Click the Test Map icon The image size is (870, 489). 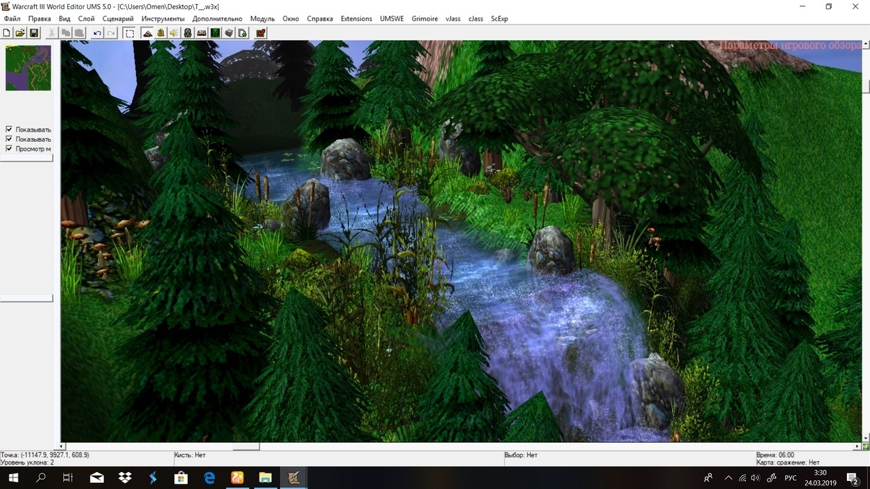pyautogui.click(x=260, y=33)
